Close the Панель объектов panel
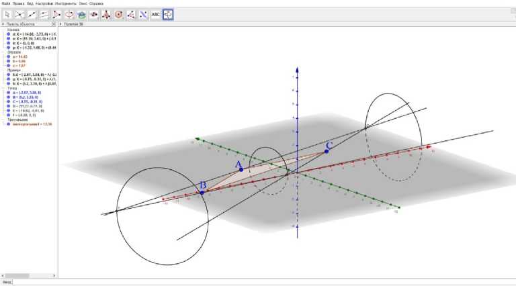Screen dimensions: 516x286 (x=54, y=24)
